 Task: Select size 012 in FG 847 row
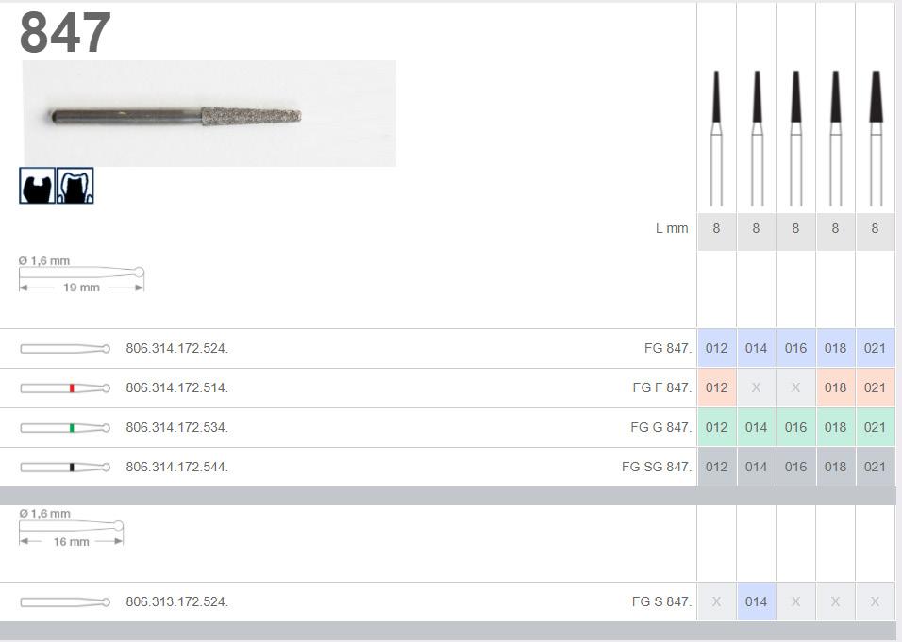(x=716, y=349)
